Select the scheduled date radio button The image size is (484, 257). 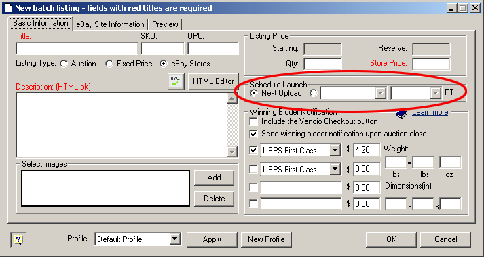coord(314,93)
